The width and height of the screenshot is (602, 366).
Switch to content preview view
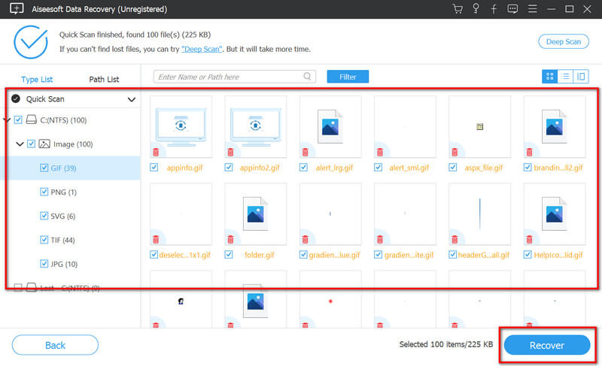coord(581,76)
